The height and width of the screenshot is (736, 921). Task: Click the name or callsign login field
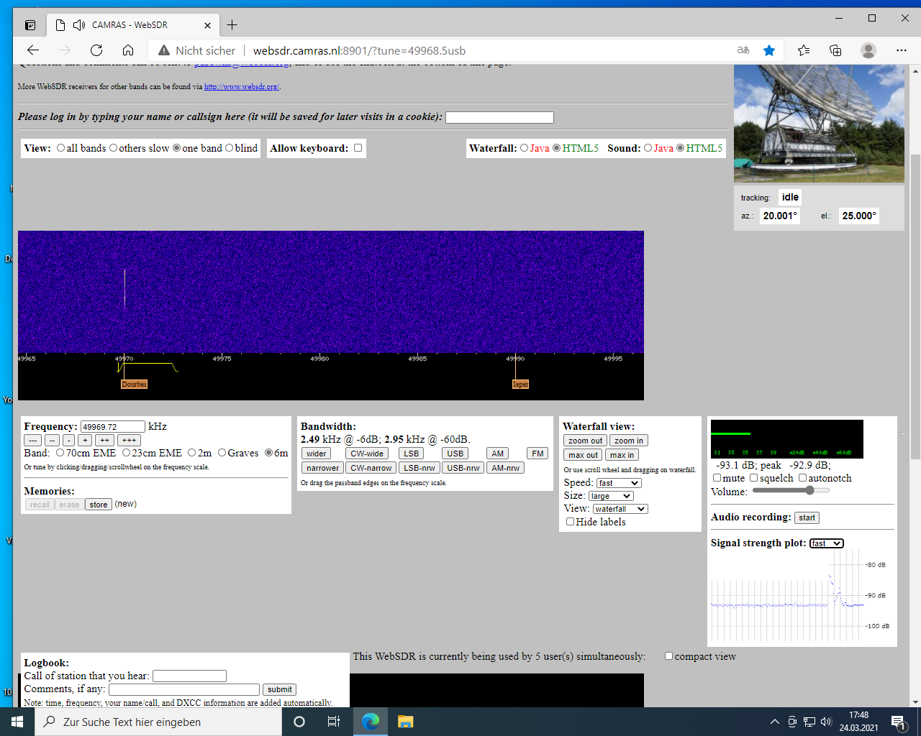tap(499, 117)
